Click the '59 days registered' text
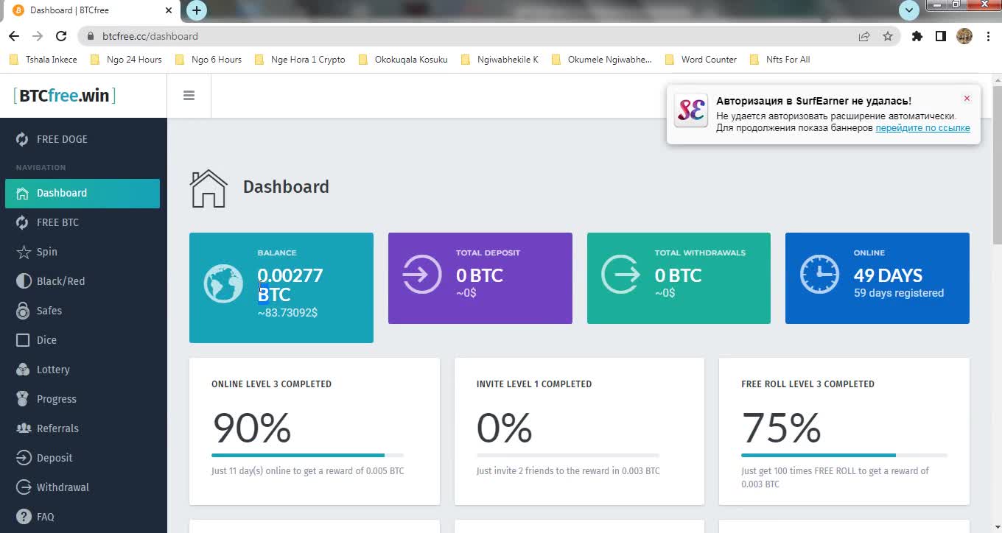 pos(899,293)
